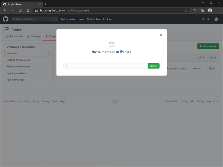This screenshot has width=223, height=167.
Task: Open Help footer link
Action: pyautogui.click(x=62, y=101)
